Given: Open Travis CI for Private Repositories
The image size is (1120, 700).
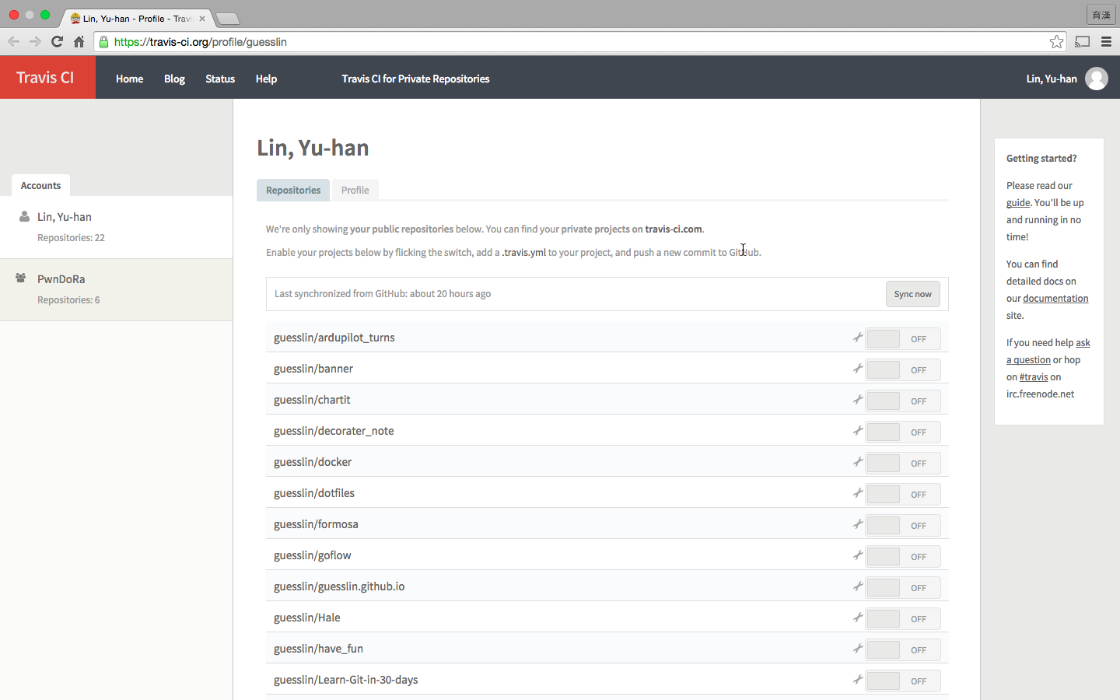Looking at the screenshot, I should [415, 79].
